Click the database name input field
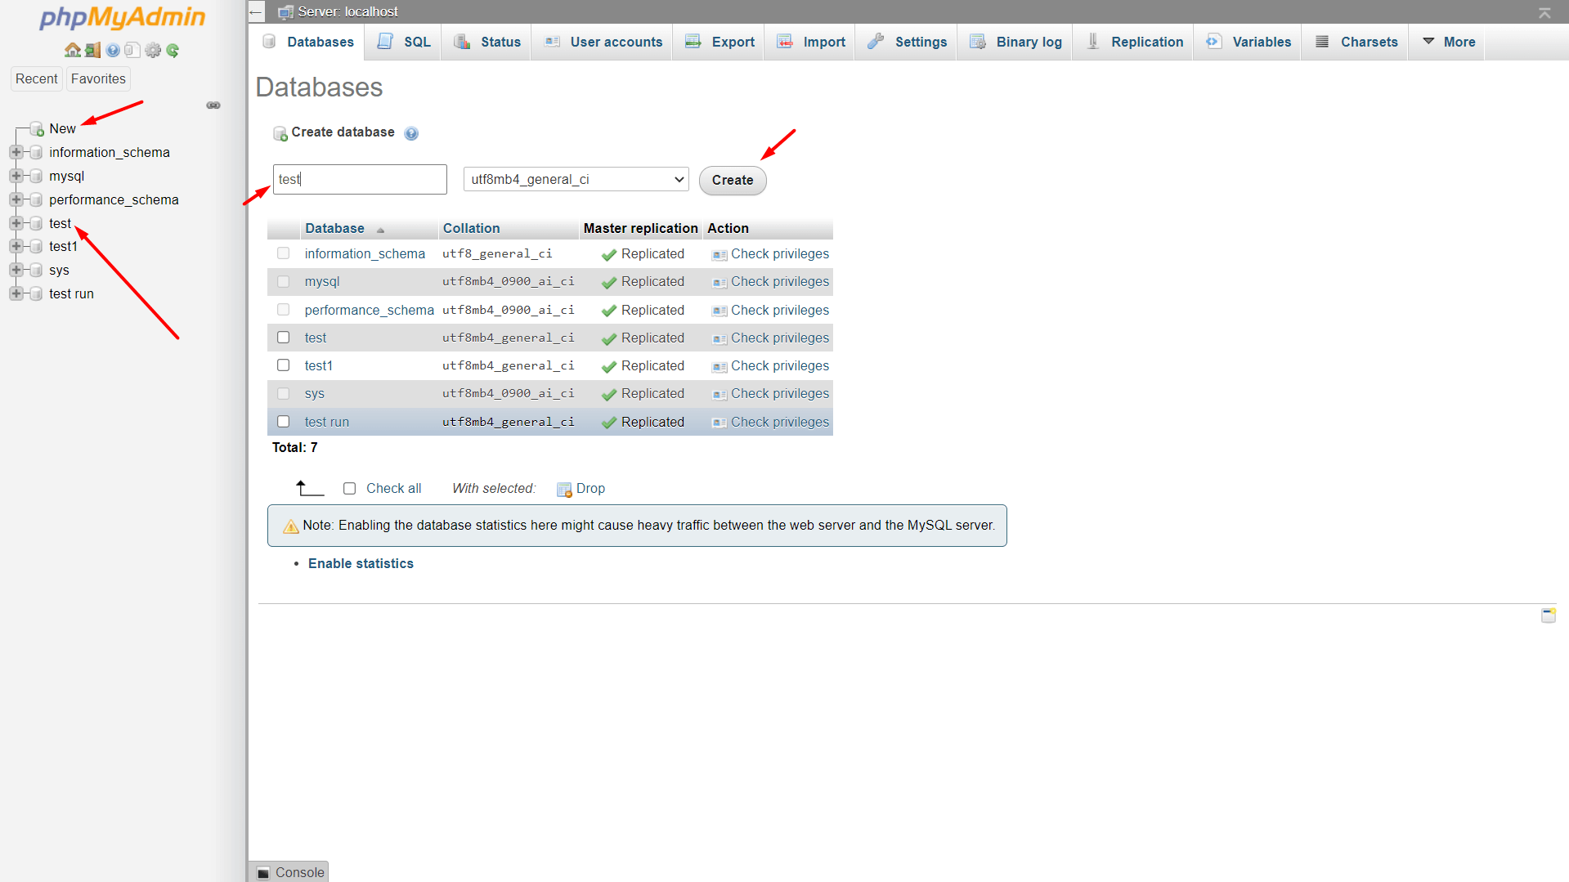Image resolution: width=1569 pixels, height=882 pixels. tap(360, 180)
